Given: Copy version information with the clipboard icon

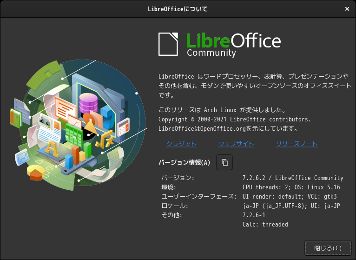Looking at the screenshot, I should tap(224, 162).
